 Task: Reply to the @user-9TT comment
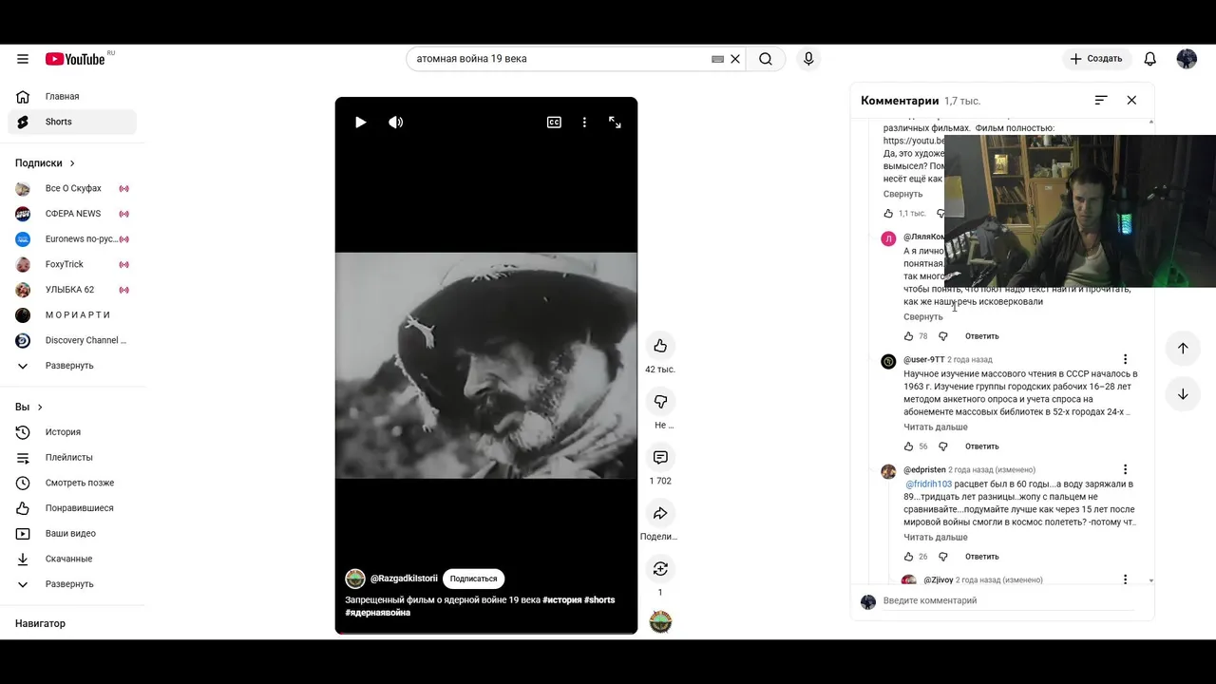point(981,446)
